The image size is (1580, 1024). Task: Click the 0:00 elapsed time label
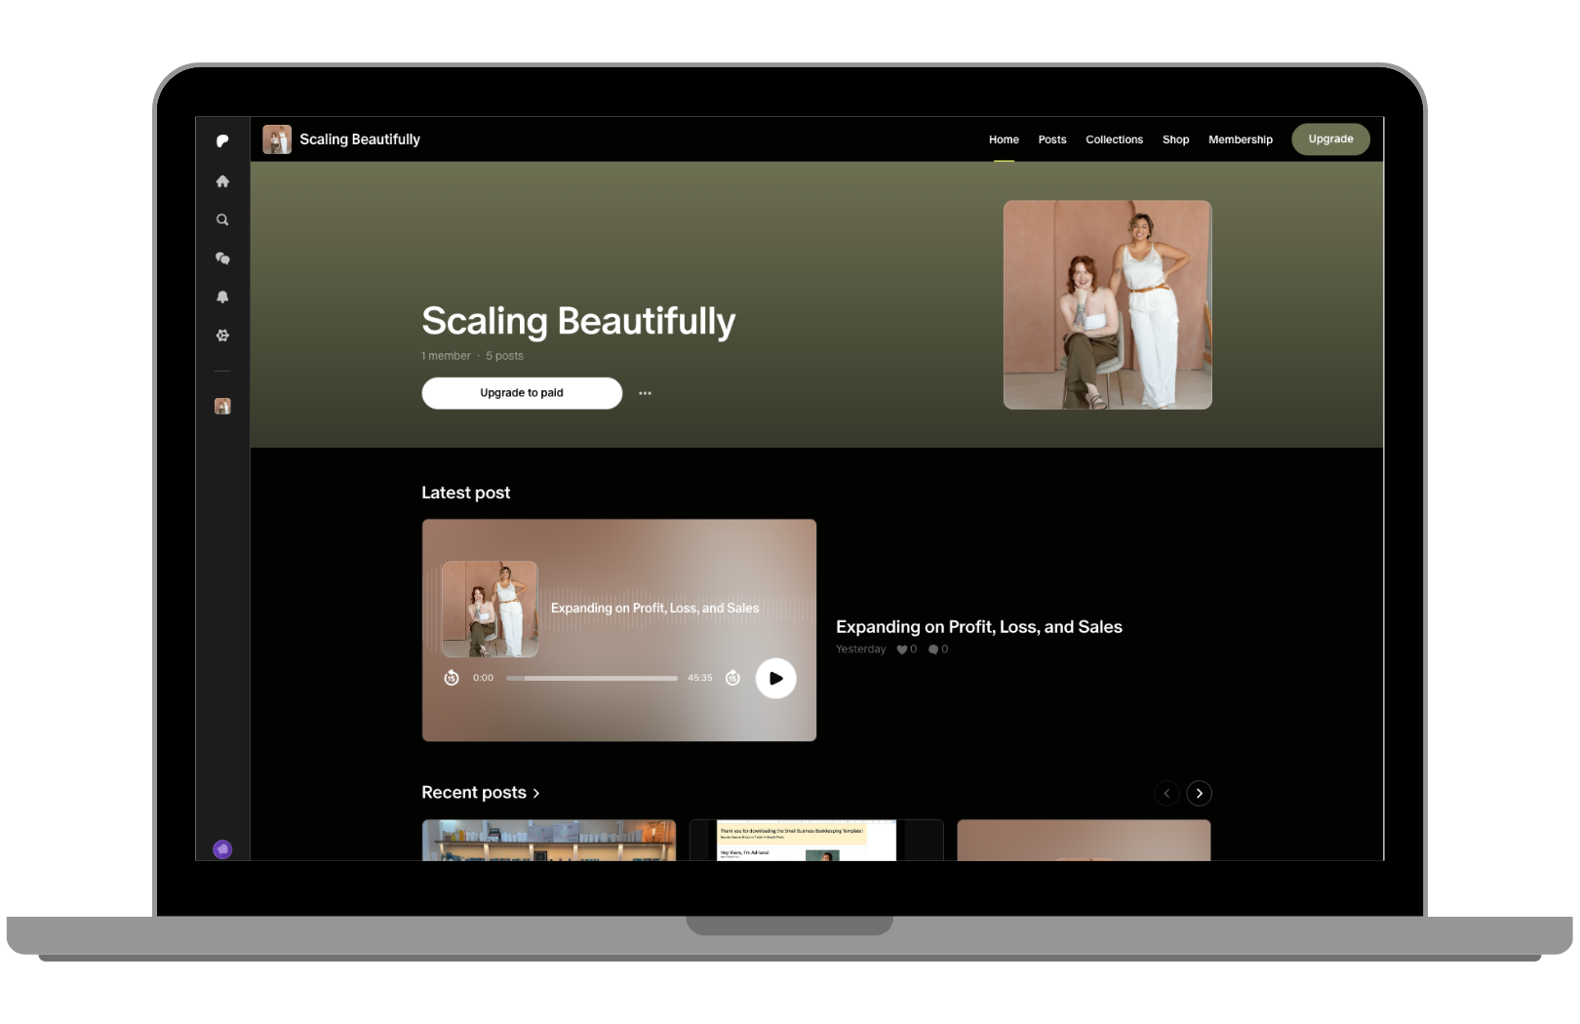pos(483,678)
